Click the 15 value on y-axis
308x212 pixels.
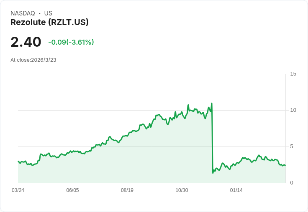click(x=293, y=74)
